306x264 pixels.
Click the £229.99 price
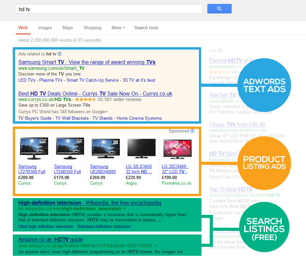(133, 178)
